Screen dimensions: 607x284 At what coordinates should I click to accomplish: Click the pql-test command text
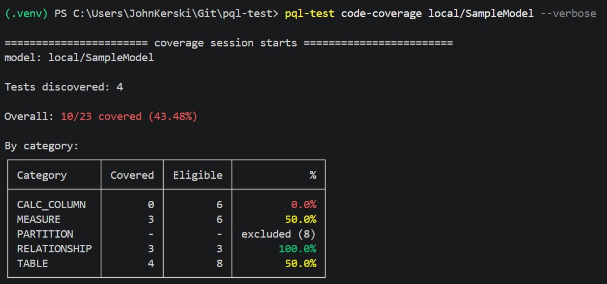(x=310, y=14)
